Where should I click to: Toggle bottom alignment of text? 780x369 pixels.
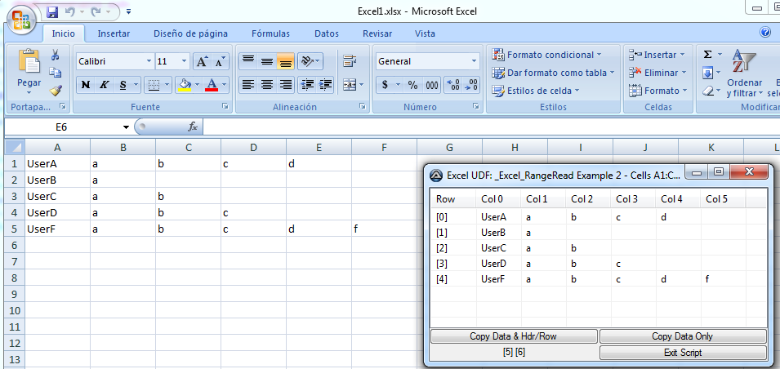tap(286, 62)
